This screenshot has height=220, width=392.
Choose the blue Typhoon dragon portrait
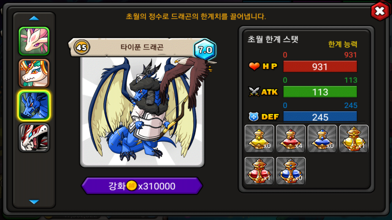pyautogui.click(x=34, y=105)
